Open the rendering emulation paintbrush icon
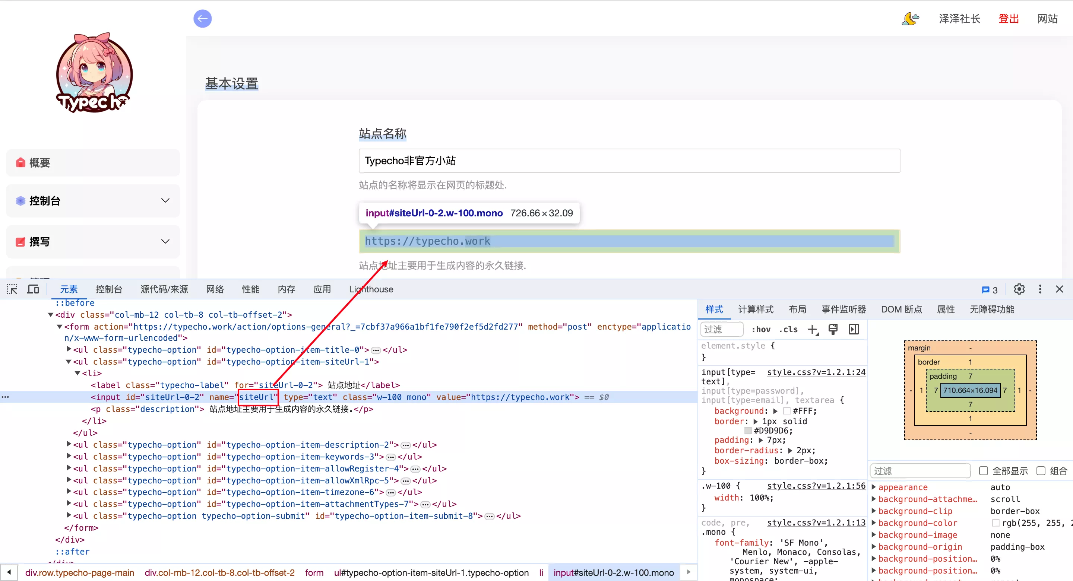The image size is (1073, 581). 833,330
